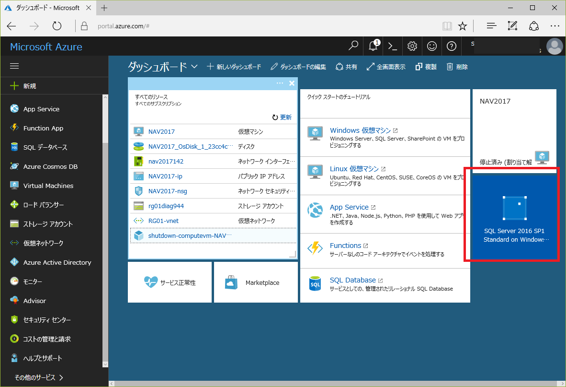
Task: Launch Cloud Shell from the top bar
Action: (392, 46)
